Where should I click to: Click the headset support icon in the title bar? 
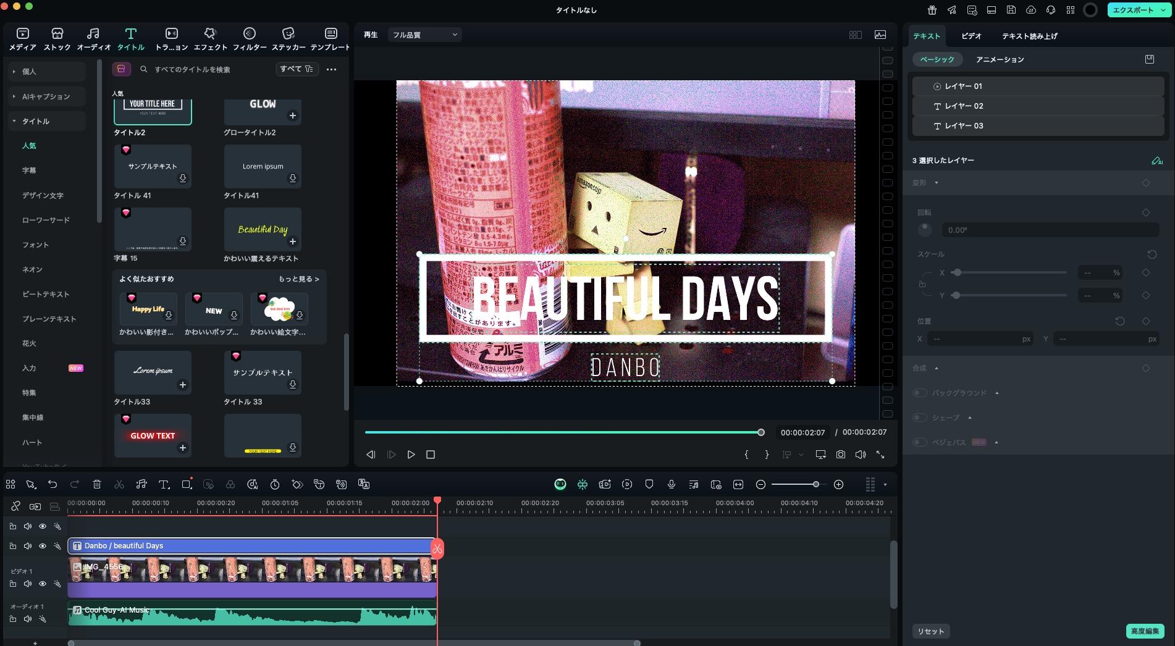1051,10
